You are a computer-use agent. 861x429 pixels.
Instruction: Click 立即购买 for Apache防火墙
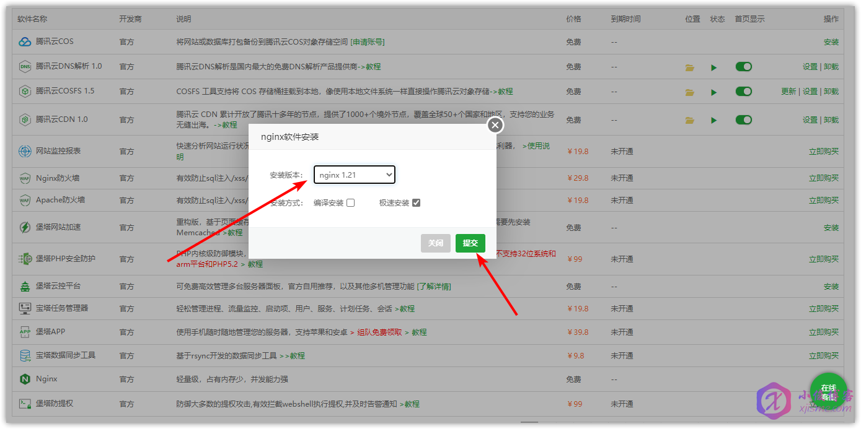(824, 201)
